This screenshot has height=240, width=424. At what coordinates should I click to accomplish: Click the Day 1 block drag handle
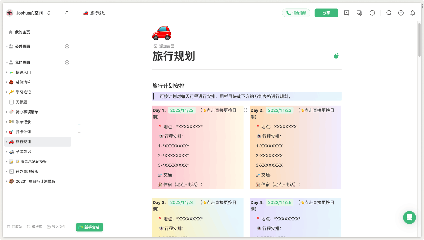pyautogui.click(x=245, y=110)
